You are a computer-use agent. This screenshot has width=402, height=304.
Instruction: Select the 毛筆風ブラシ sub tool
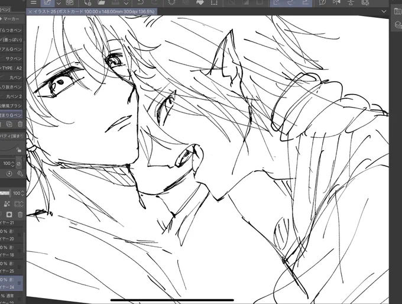point(11,106)
